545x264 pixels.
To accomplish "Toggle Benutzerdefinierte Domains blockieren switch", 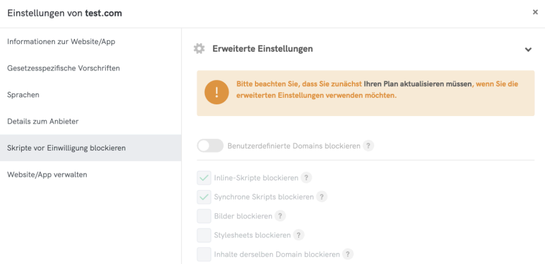I will click(210, 146).
